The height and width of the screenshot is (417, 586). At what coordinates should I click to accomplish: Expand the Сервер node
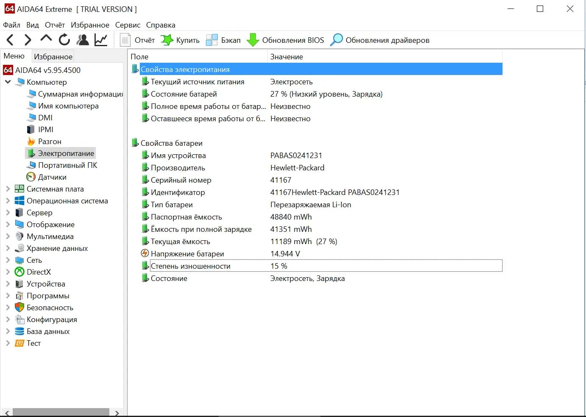pyautogui.click(x=8, y=213)
